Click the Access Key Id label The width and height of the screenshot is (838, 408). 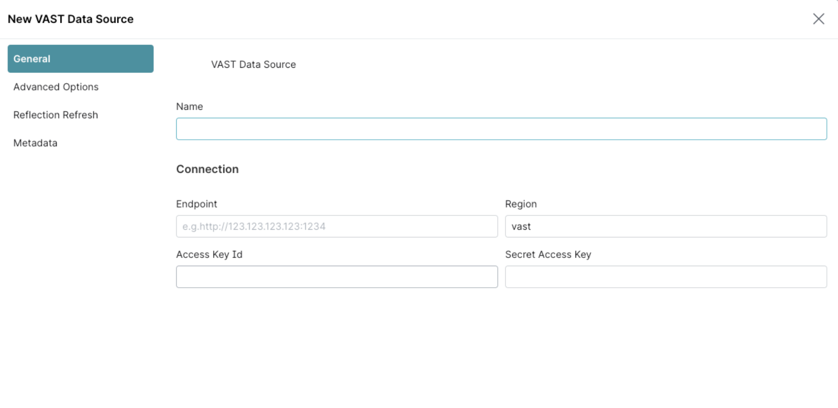pos(209,255)
